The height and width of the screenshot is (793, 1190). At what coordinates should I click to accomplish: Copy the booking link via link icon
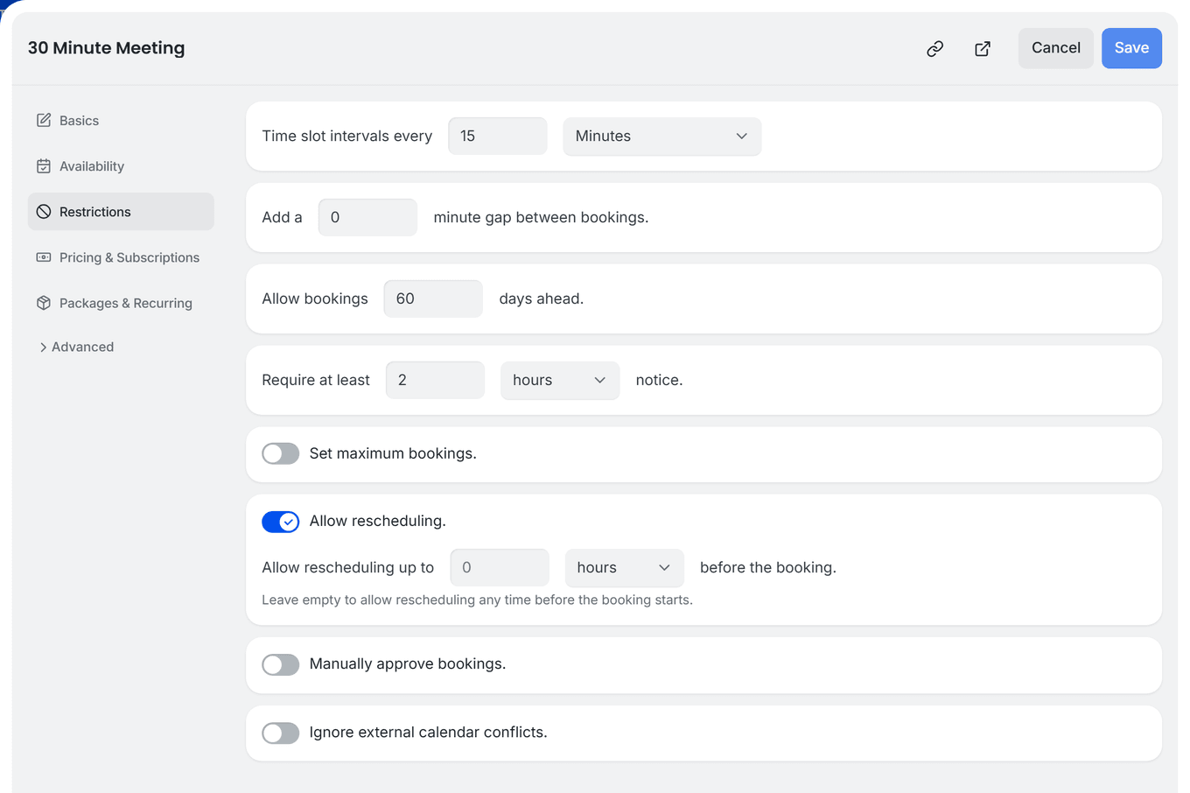tap(934, 49)
